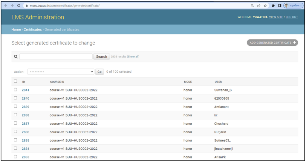306x162 pixels.
Task: Click the browser back arrow
Action: [6, 5]
